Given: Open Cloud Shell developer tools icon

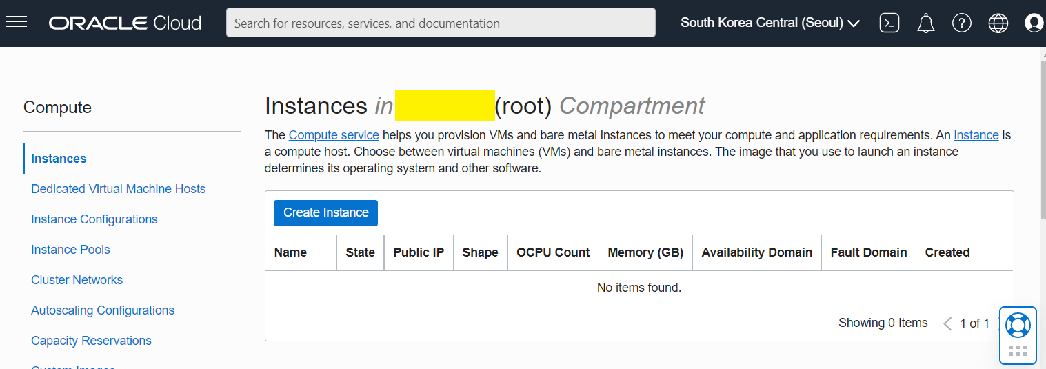Looking at the screenshot, I should (x=889, y=23).
